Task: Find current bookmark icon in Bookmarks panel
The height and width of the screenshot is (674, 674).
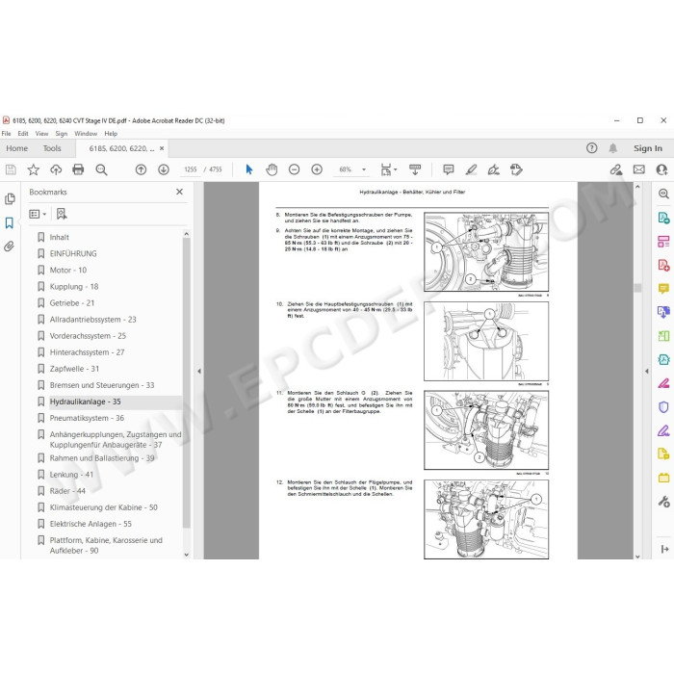Action: click(x=62, y=214)
